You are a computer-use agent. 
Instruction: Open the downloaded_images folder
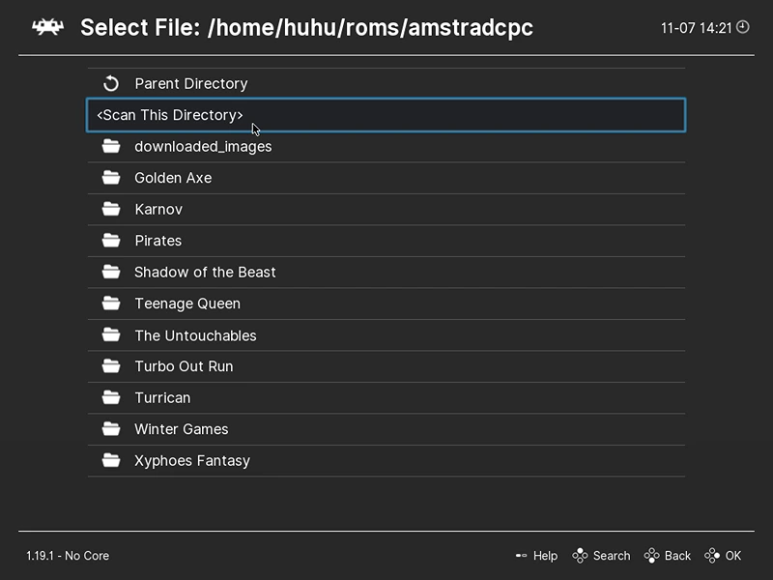click(386, 147)
